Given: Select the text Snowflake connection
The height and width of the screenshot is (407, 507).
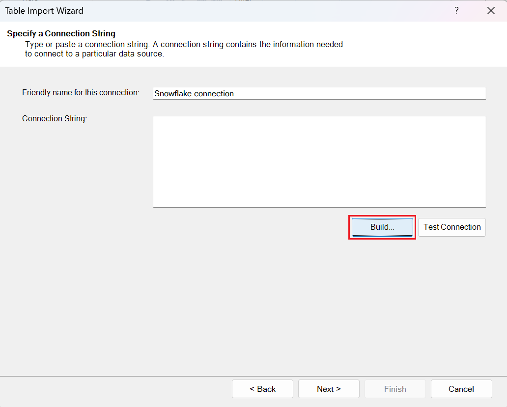Looking at the screenshot, I should 194,93.
